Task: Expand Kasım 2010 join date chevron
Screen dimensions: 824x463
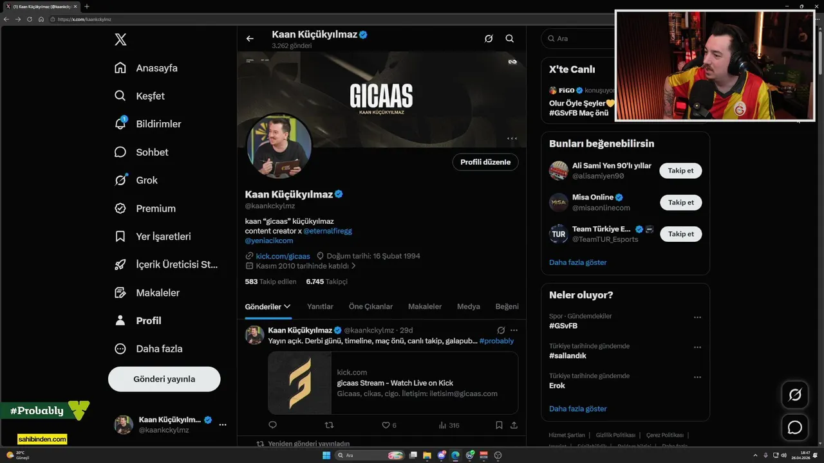Action: [x=353, y=266]
